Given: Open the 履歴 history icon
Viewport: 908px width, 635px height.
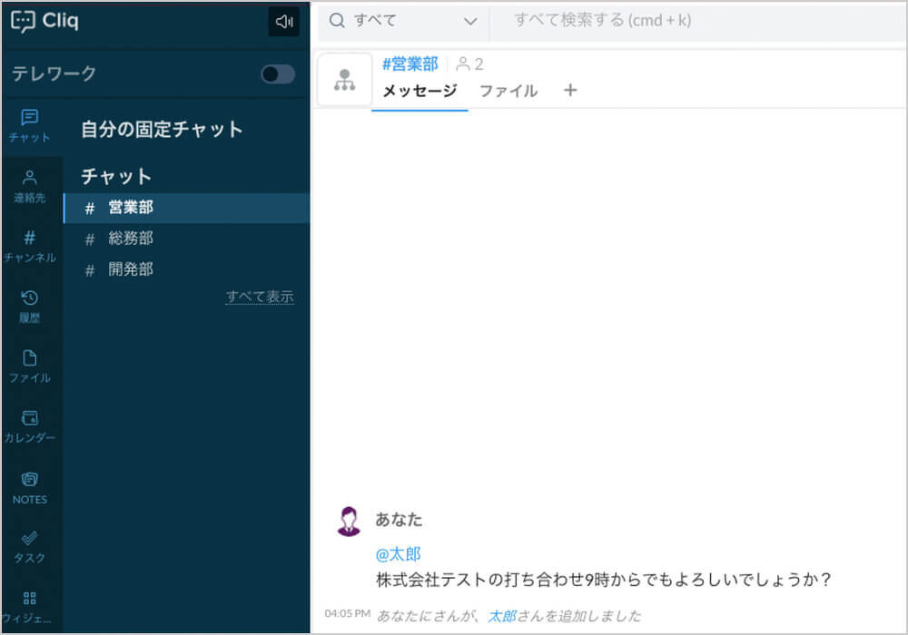Looking at the screenshot, I should click(x=30, y=306).
